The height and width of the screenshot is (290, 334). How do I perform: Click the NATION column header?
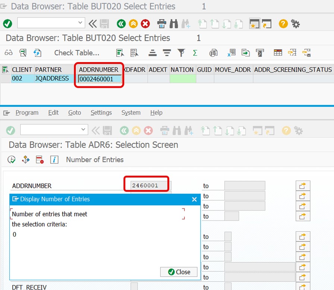[x=182, y=70]
